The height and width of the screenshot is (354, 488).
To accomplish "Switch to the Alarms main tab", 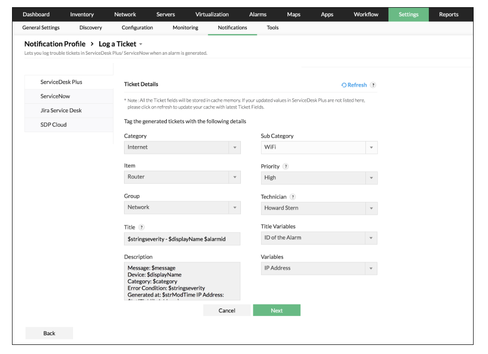I will coord(258,14).
